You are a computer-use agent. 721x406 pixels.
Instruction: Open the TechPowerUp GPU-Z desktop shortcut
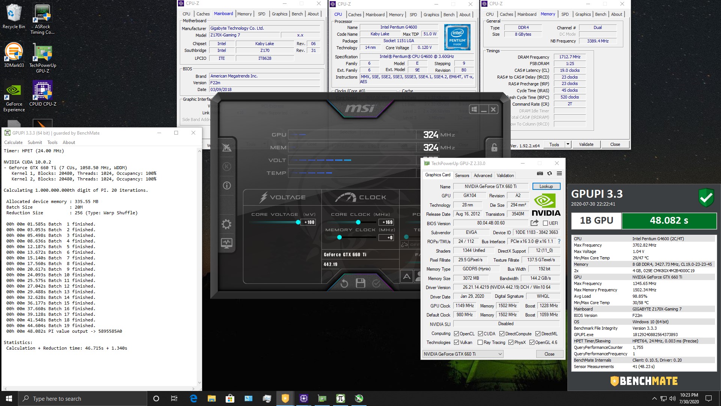[x=42, y=58]
